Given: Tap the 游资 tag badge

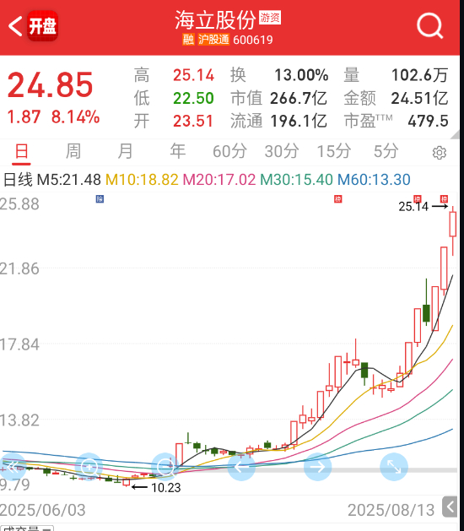Looking at the screenshot, I should (x=270, y=18).
